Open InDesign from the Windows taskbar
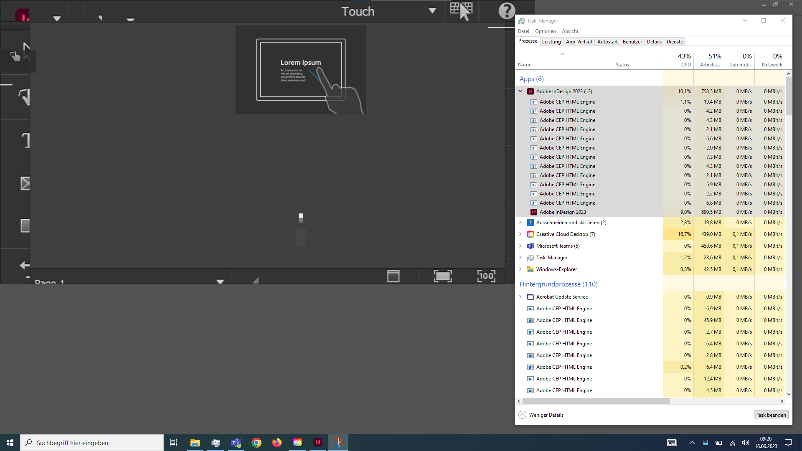This screenshot has height=451, width=802. click(317, 442)
